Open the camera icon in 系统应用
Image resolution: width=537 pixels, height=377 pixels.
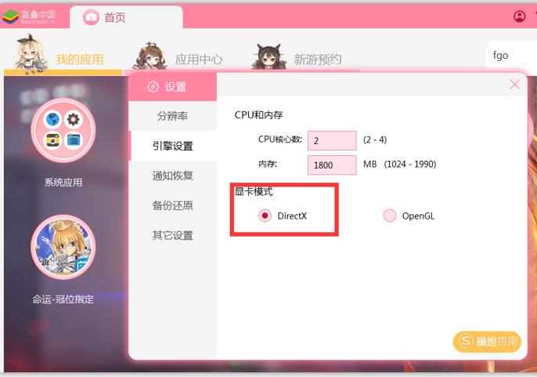(x=52, y=140)
